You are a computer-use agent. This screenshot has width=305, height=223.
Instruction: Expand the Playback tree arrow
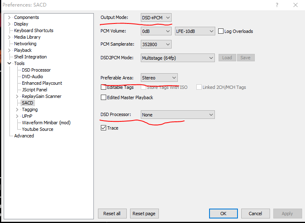coord(9,50)
